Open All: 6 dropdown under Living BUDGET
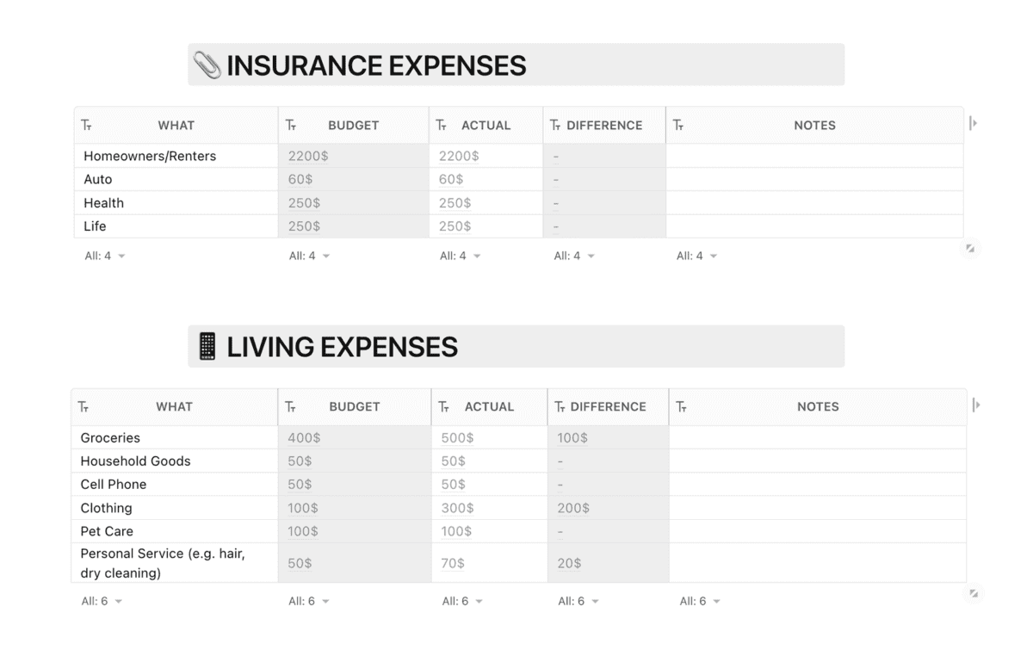The width and height of the screenshot is (1033, 668). (x=309, y=601)
